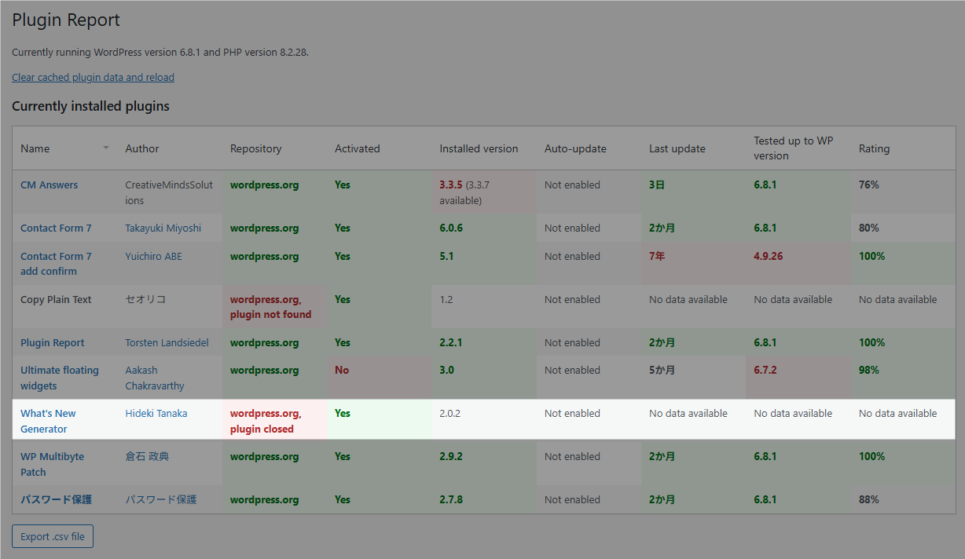This screenshot has width=965, height=559.
Task: Click the Installed version column header
Action: click(x=479, y=148)
